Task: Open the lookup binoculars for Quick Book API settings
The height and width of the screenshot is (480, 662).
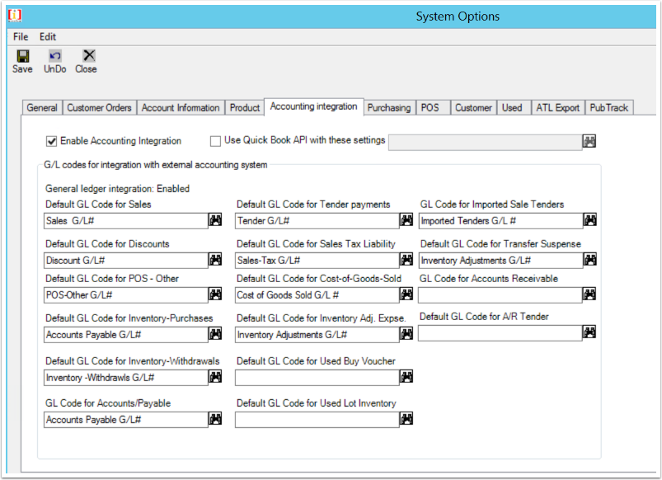Action: 589,141
